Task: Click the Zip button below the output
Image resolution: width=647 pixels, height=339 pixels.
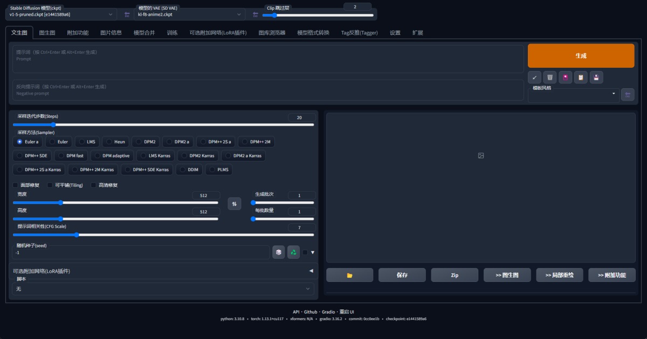Action: tap(455, 275)
